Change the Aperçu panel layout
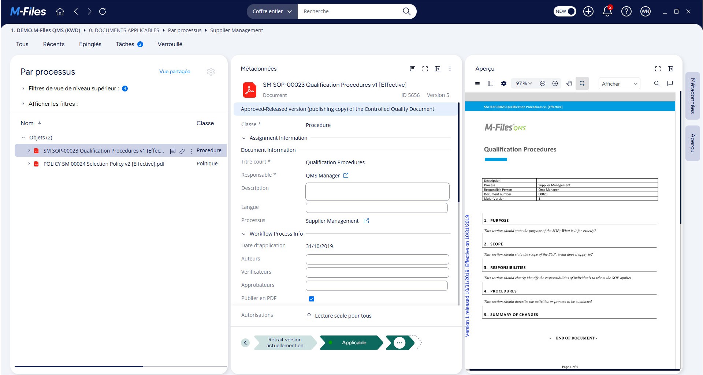This screenshot has width=703, height=375. point(670,69)
